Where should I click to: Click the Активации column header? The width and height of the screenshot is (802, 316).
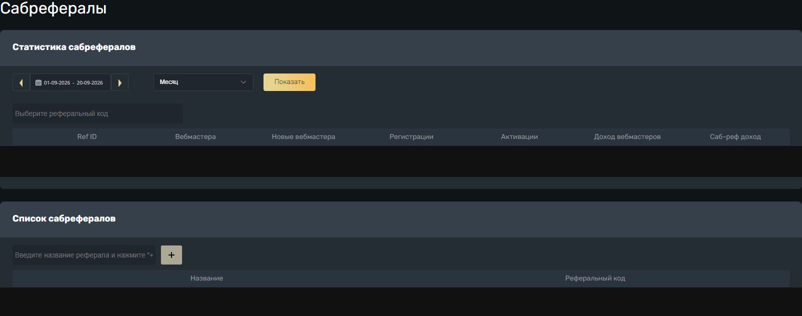[519, 137]
